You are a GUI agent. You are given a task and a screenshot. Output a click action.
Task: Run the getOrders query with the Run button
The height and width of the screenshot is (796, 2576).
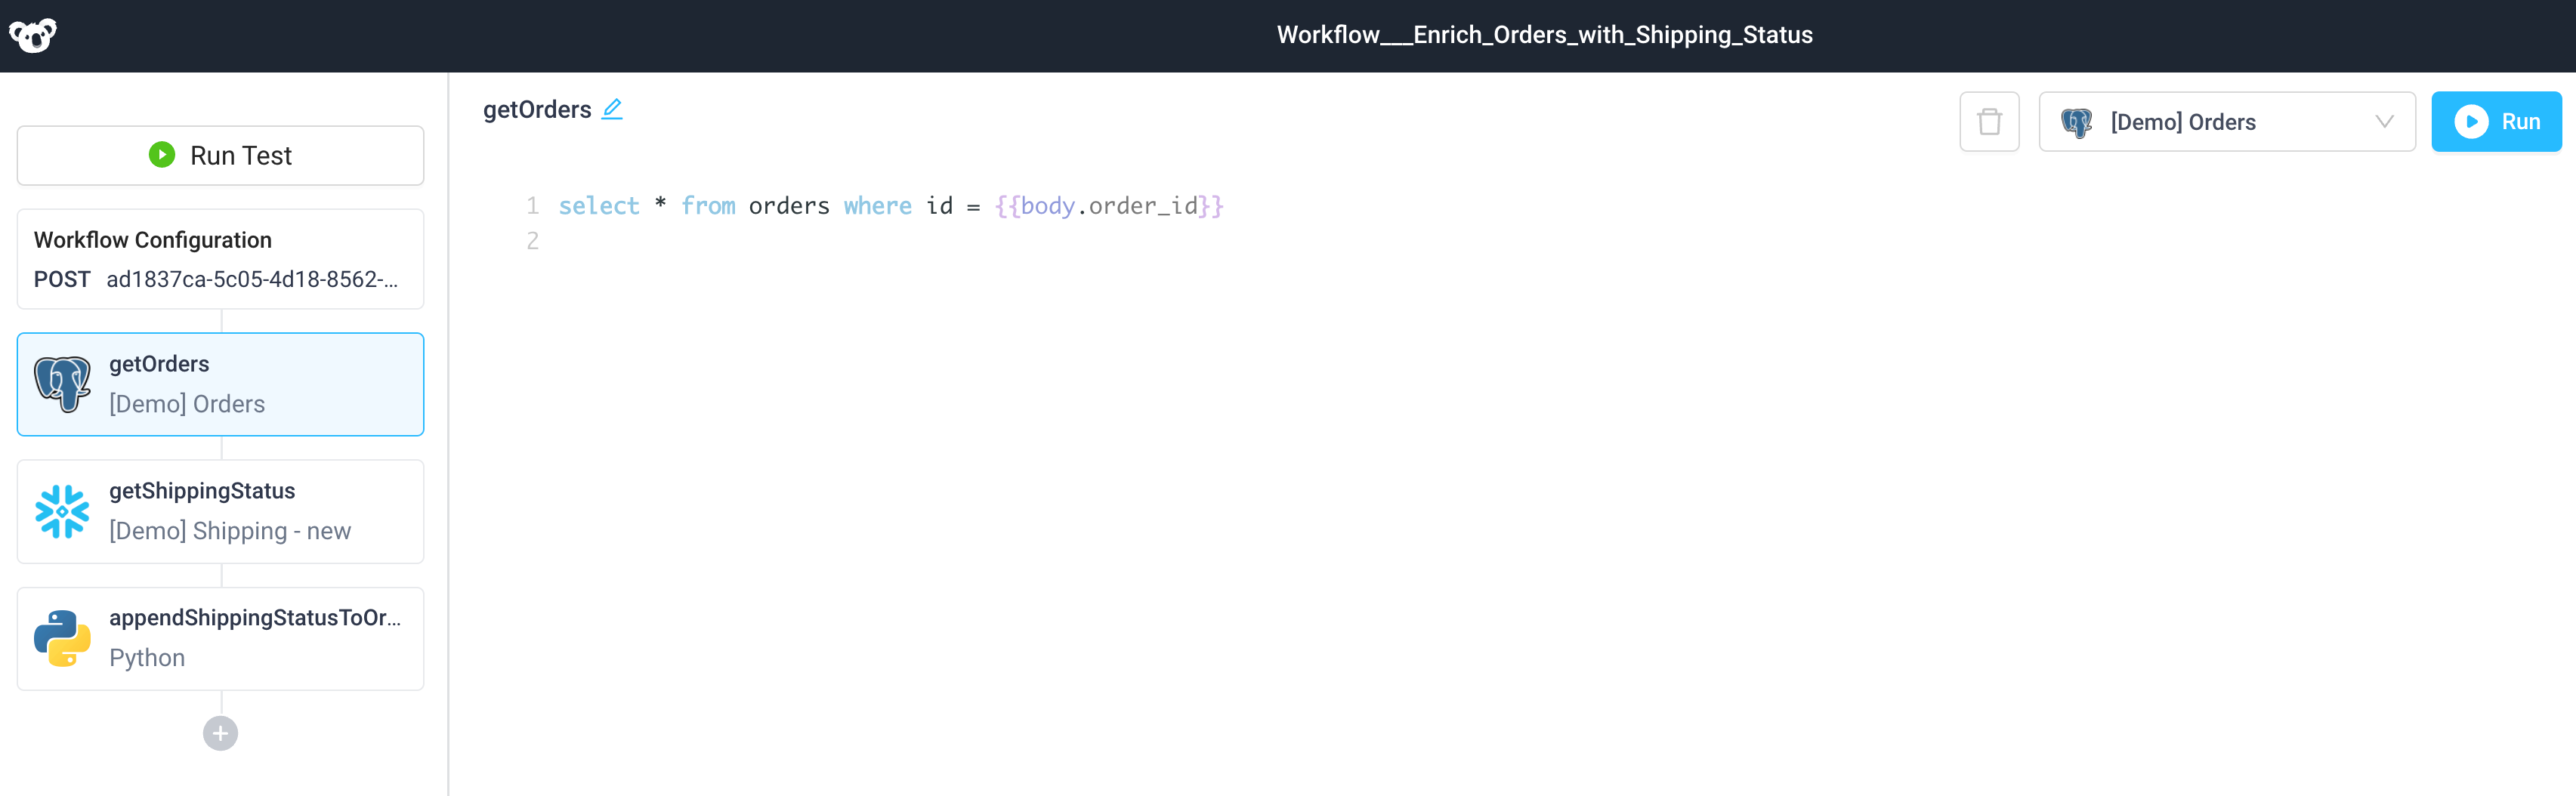click(2497, 121)
